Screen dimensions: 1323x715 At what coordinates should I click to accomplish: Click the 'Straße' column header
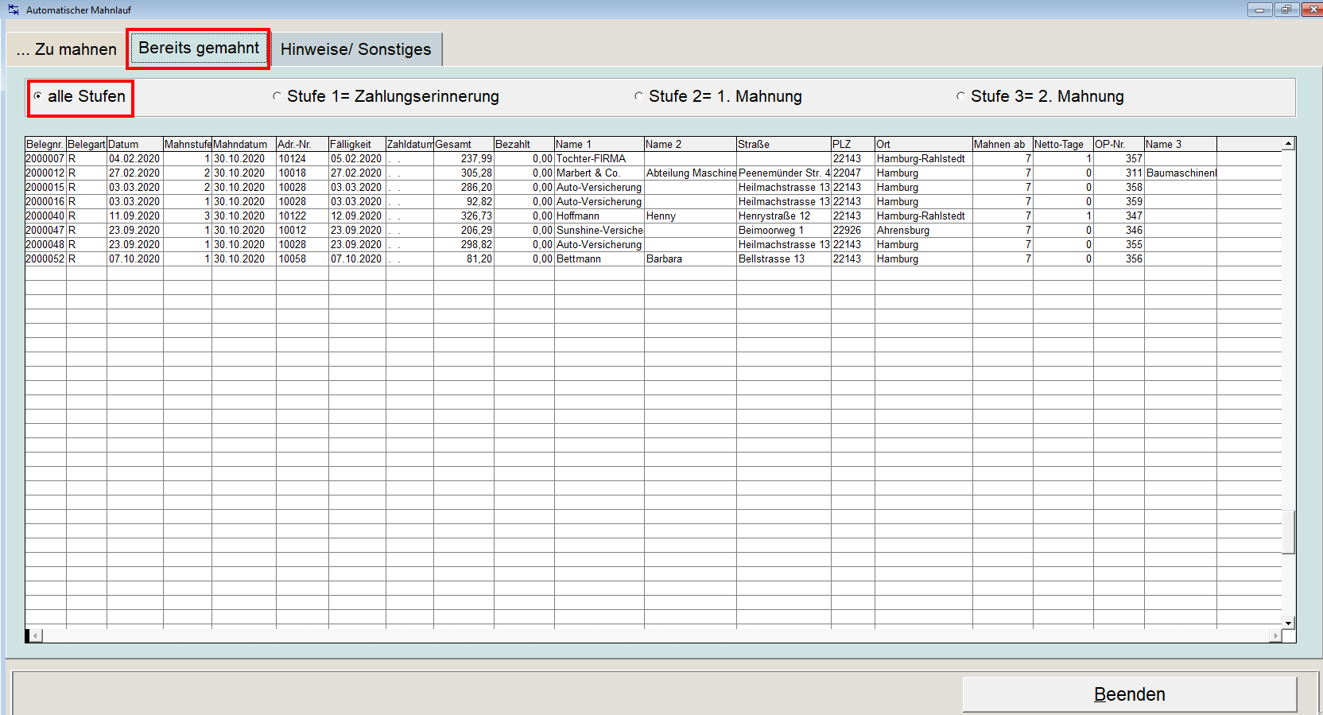coord(784,144)
